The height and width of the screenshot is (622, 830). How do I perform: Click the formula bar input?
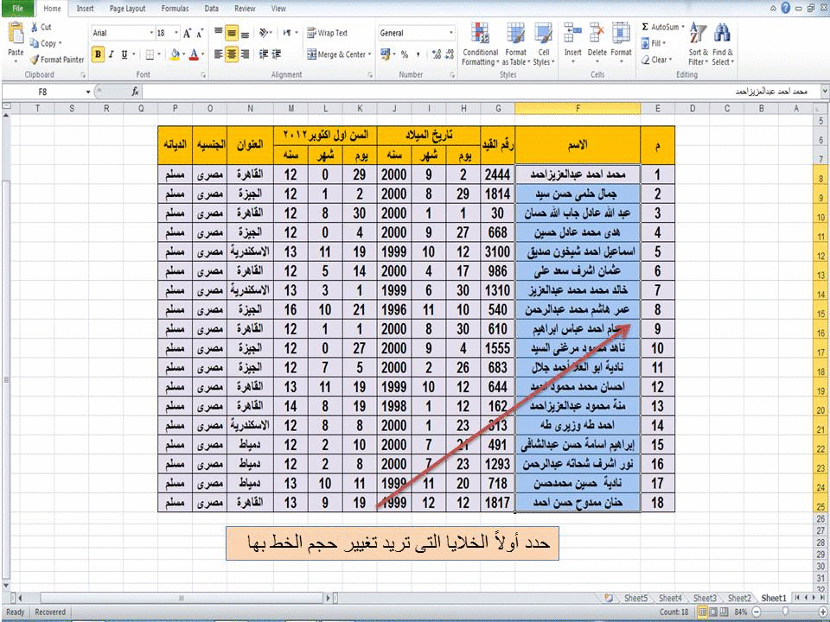pos(479,92)
